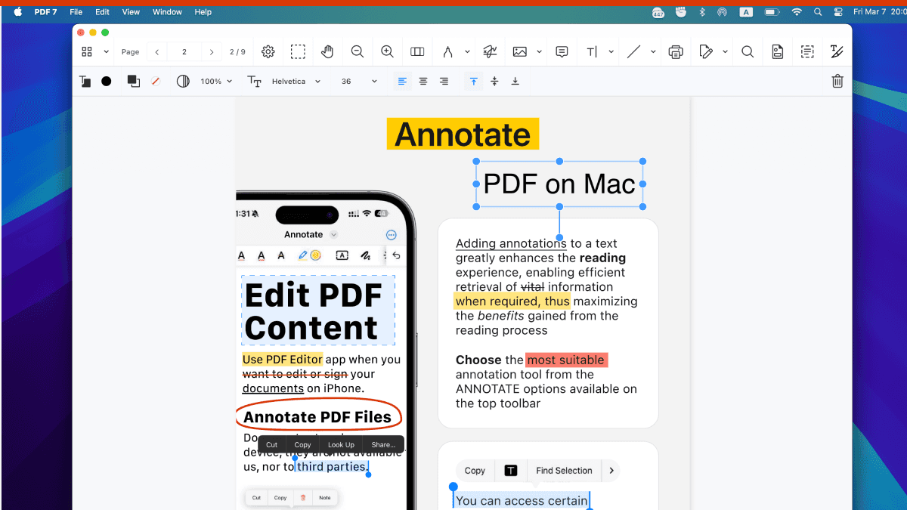Open the PDF 7 application menu
907x510 pixels.
[45, 12]
